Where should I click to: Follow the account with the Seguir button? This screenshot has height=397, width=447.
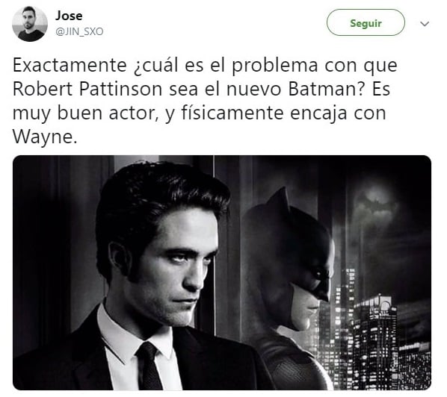click(366, 22)
